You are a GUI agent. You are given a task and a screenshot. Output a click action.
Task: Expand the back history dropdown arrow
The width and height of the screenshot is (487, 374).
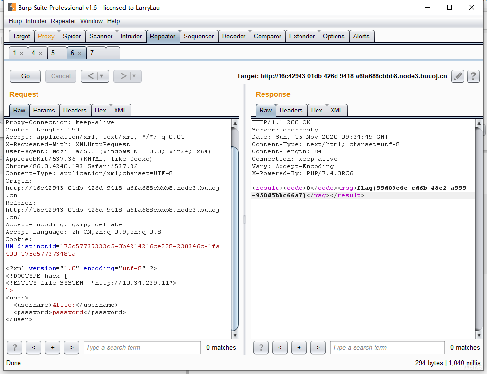[x=102, y=76]
